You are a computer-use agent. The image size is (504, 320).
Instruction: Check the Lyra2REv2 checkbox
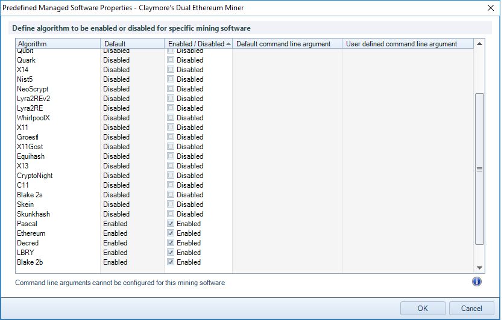[x=171, y=99]
